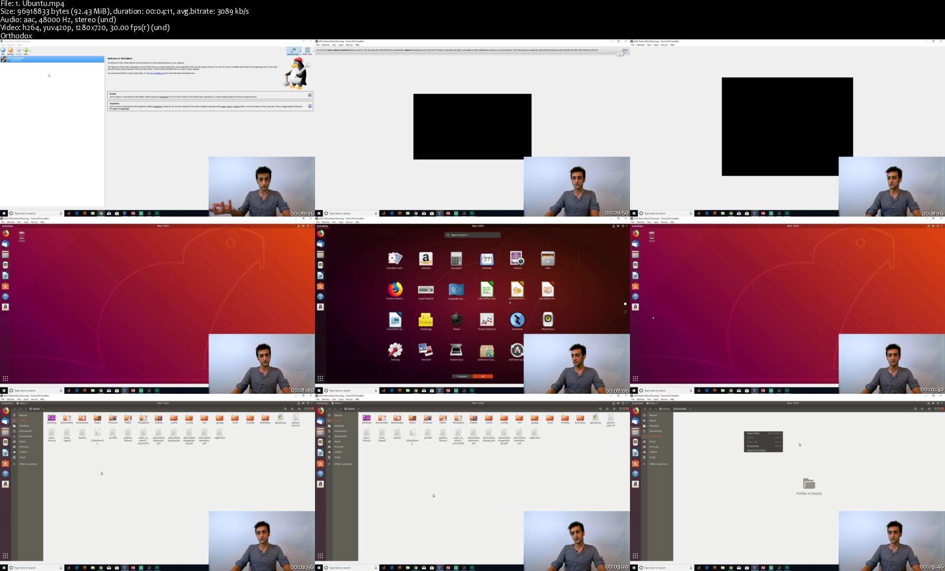945x571 pixels.
Task: Select Open in Terminal from the context menu
Action: click(756, 450)
